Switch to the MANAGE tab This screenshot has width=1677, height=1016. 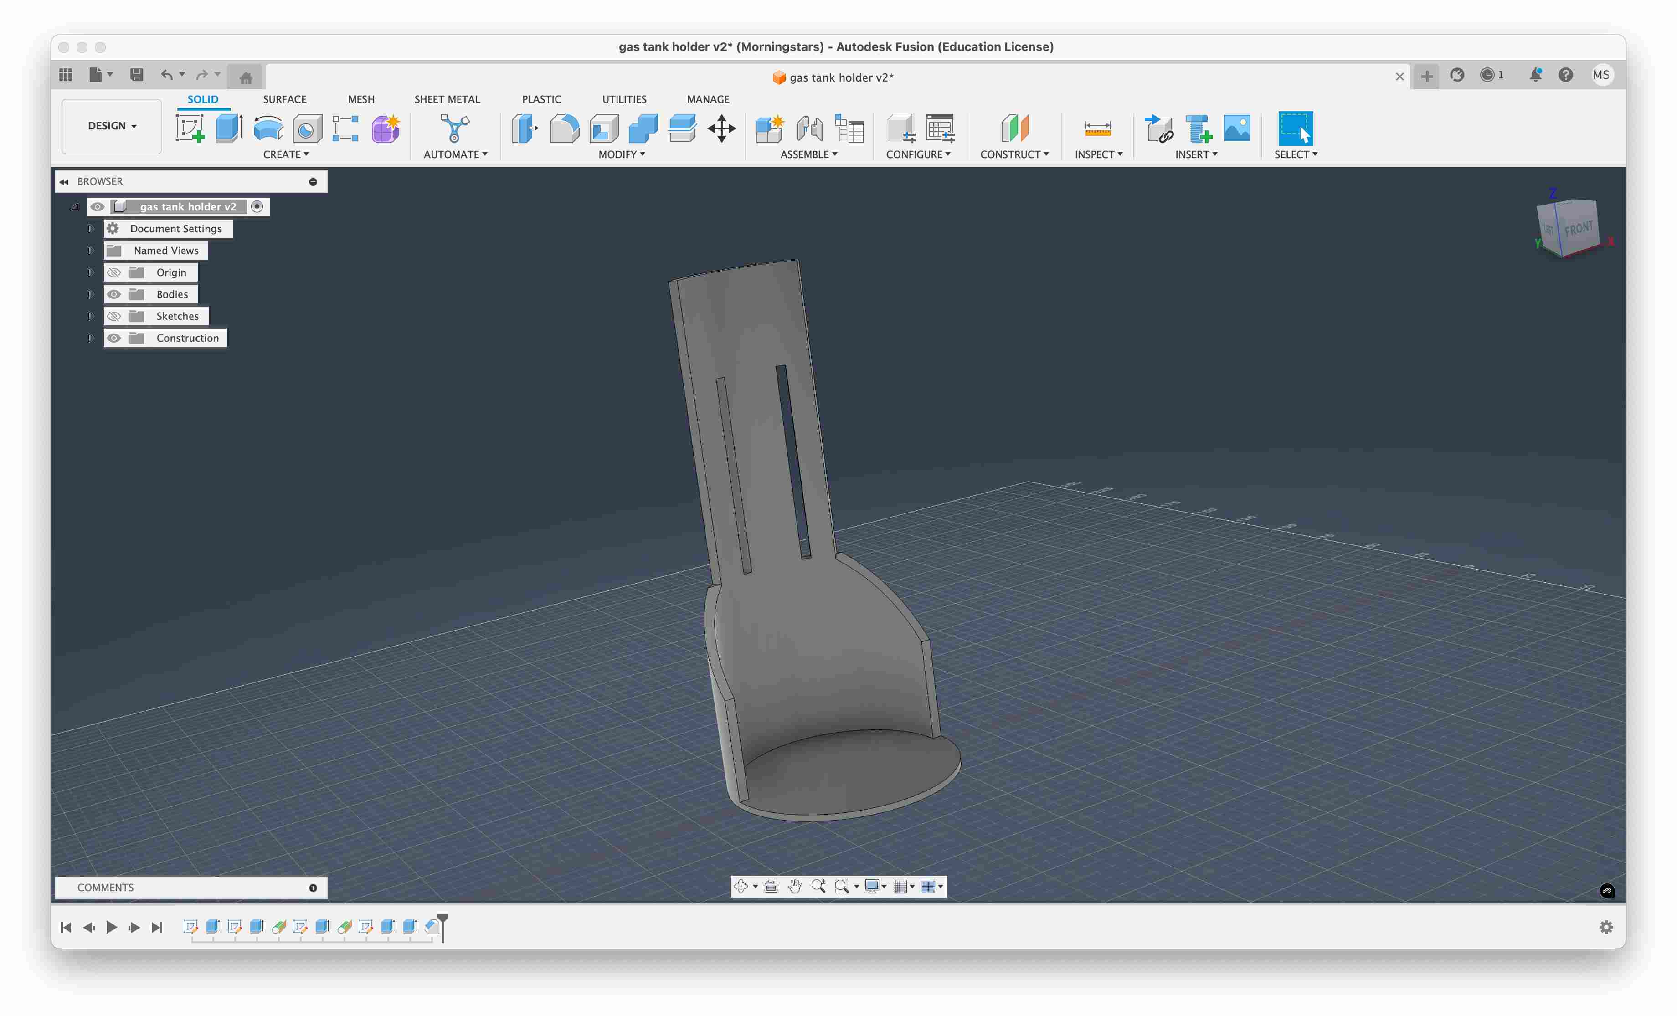pyautogui.click(x=708, y=99)
